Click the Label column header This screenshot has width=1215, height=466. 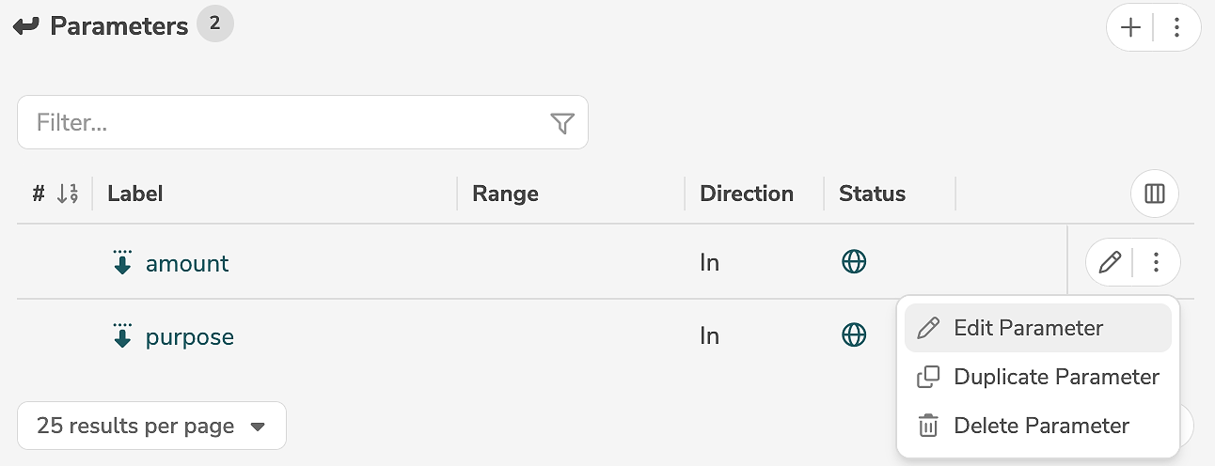click(135, 194)
